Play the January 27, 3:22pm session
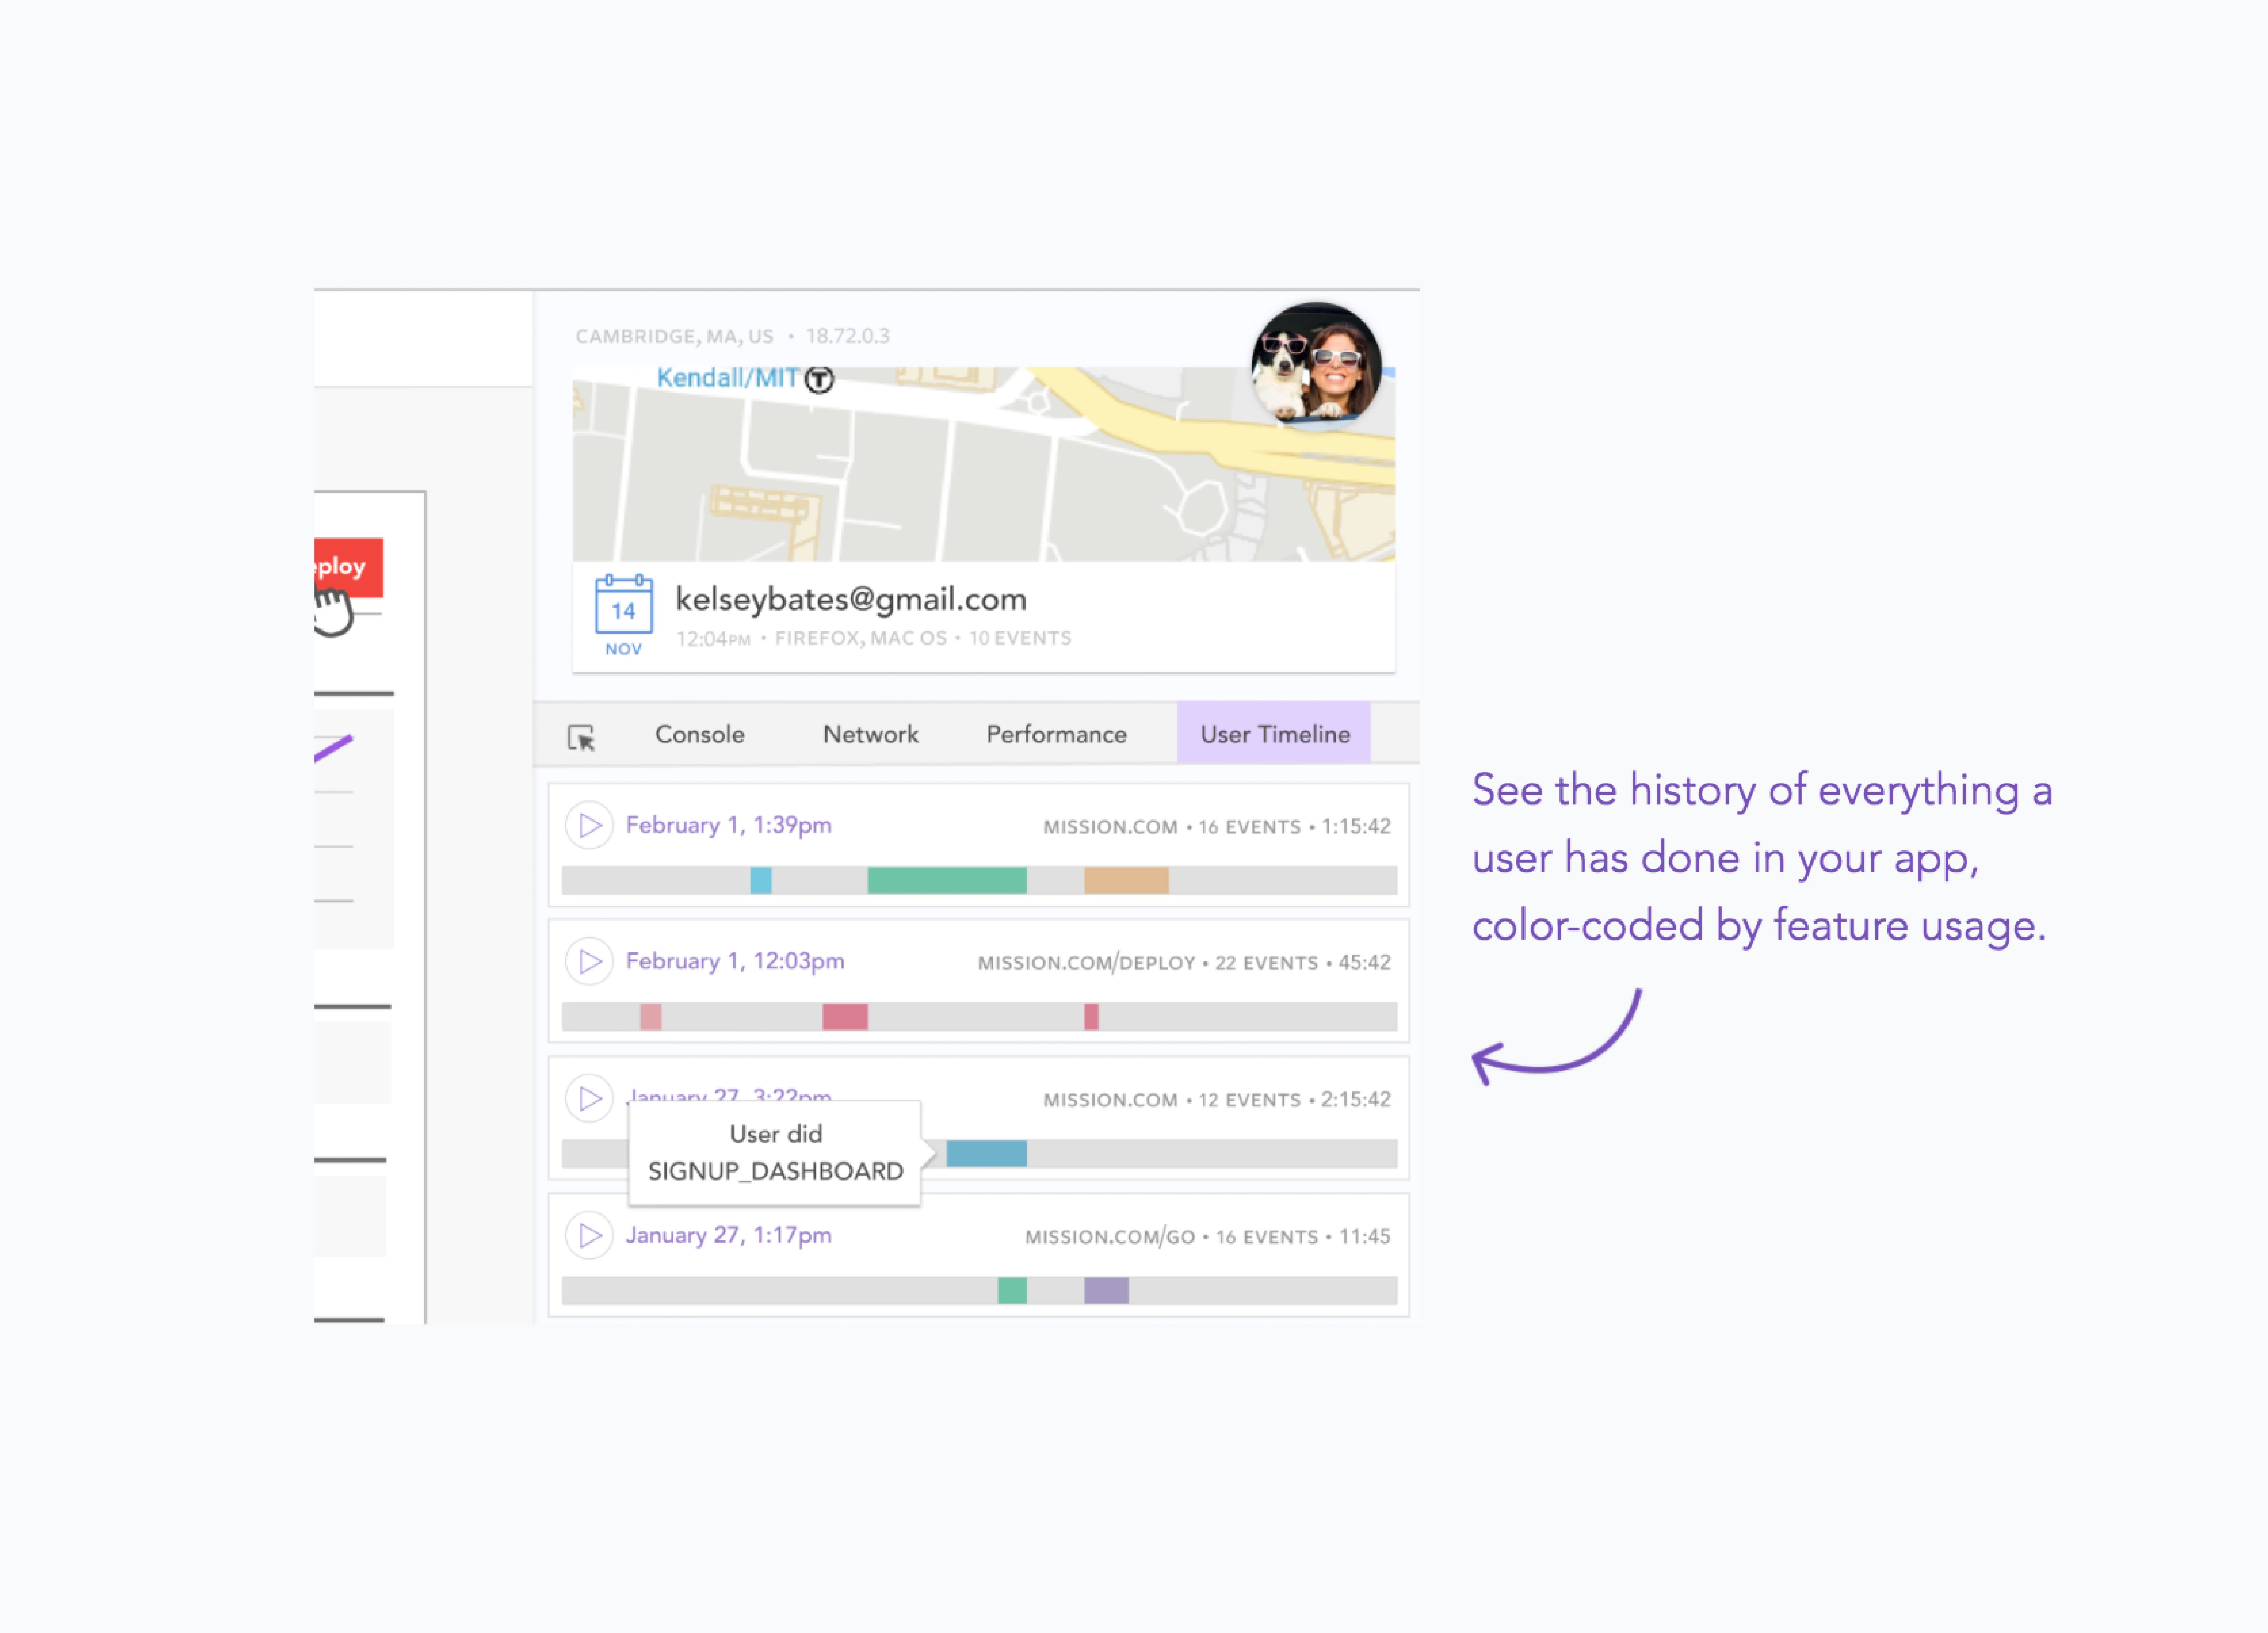Viewport: 2268px width, 1633px height. [589, 1098]
